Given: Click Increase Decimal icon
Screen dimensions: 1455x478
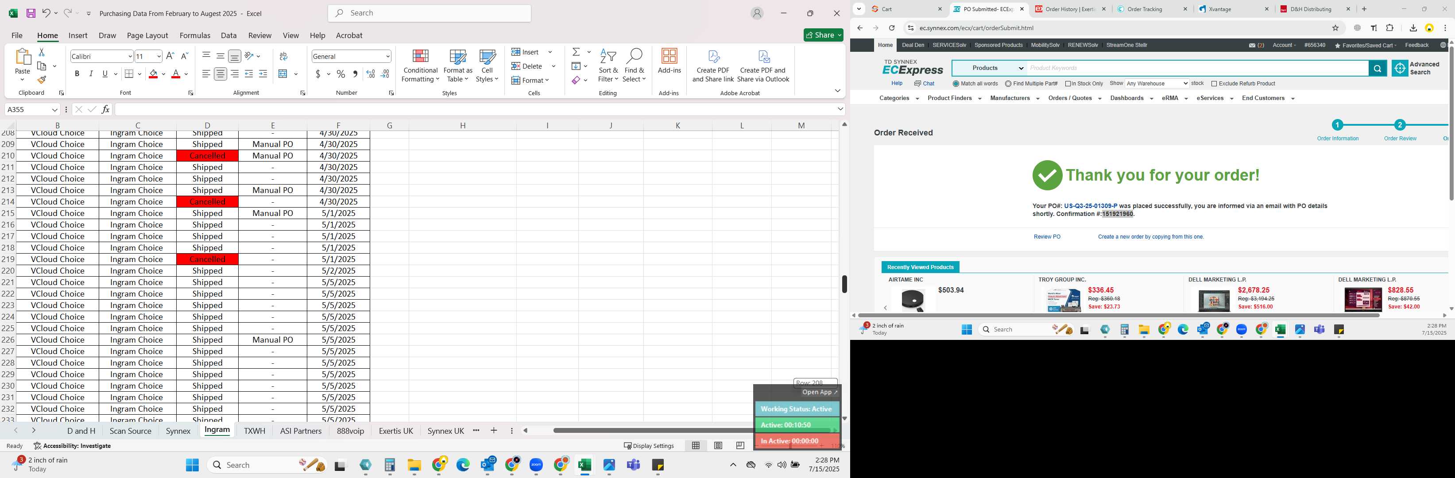Looking at the screenshot, I should [371, 74].
